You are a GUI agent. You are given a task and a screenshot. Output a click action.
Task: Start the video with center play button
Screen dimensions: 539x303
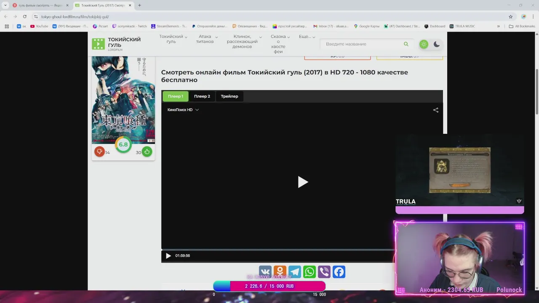[303, 182]
